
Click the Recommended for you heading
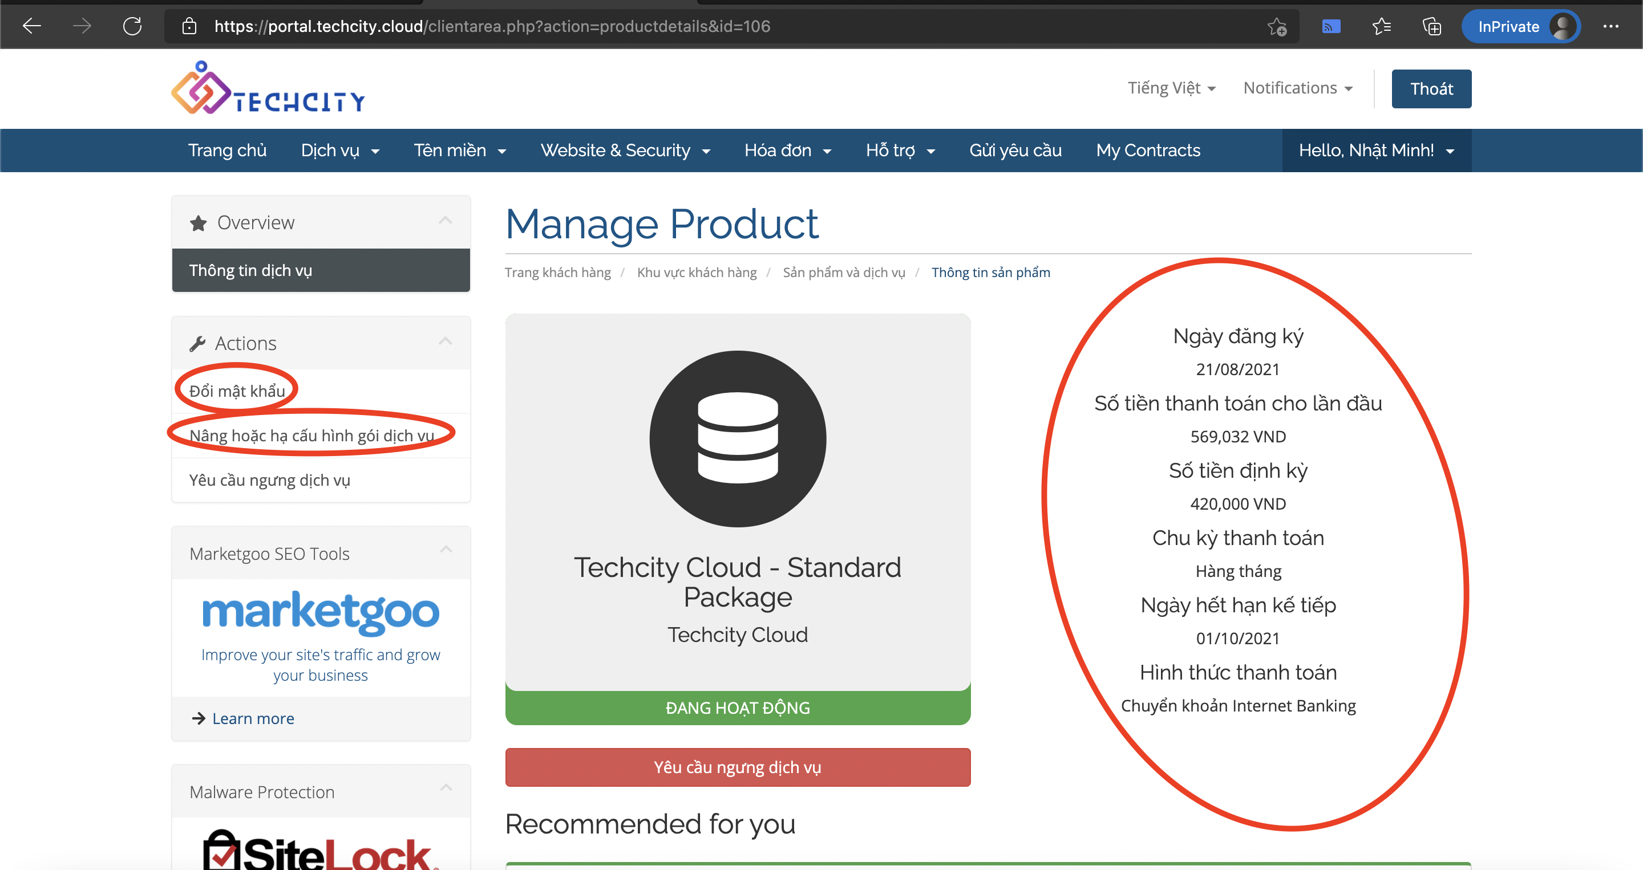point(650,824)
